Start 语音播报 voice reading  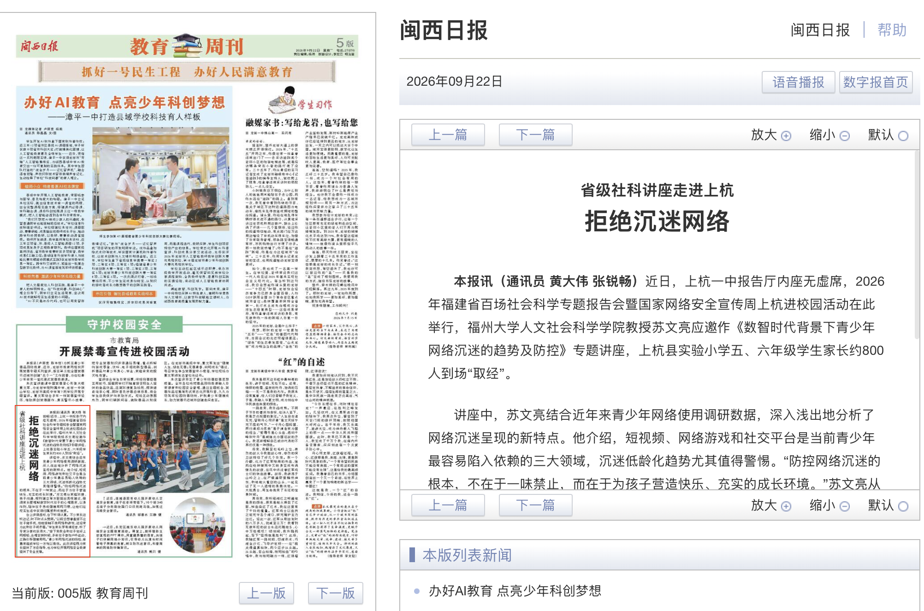click(x=798, y=82)
